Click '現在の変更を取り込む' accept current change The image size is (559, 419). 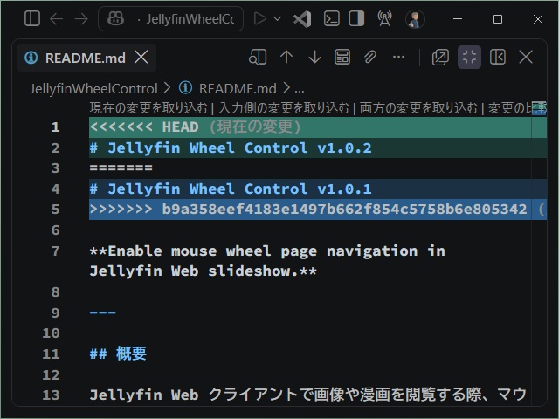pyautogui.click(x=148, y=107)
